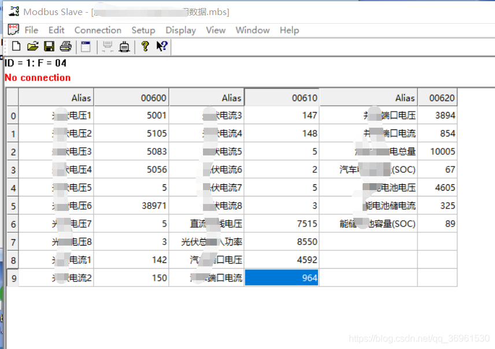495x349 pixels.
Task: Open the Connection menu
Action: pos(98,30)
